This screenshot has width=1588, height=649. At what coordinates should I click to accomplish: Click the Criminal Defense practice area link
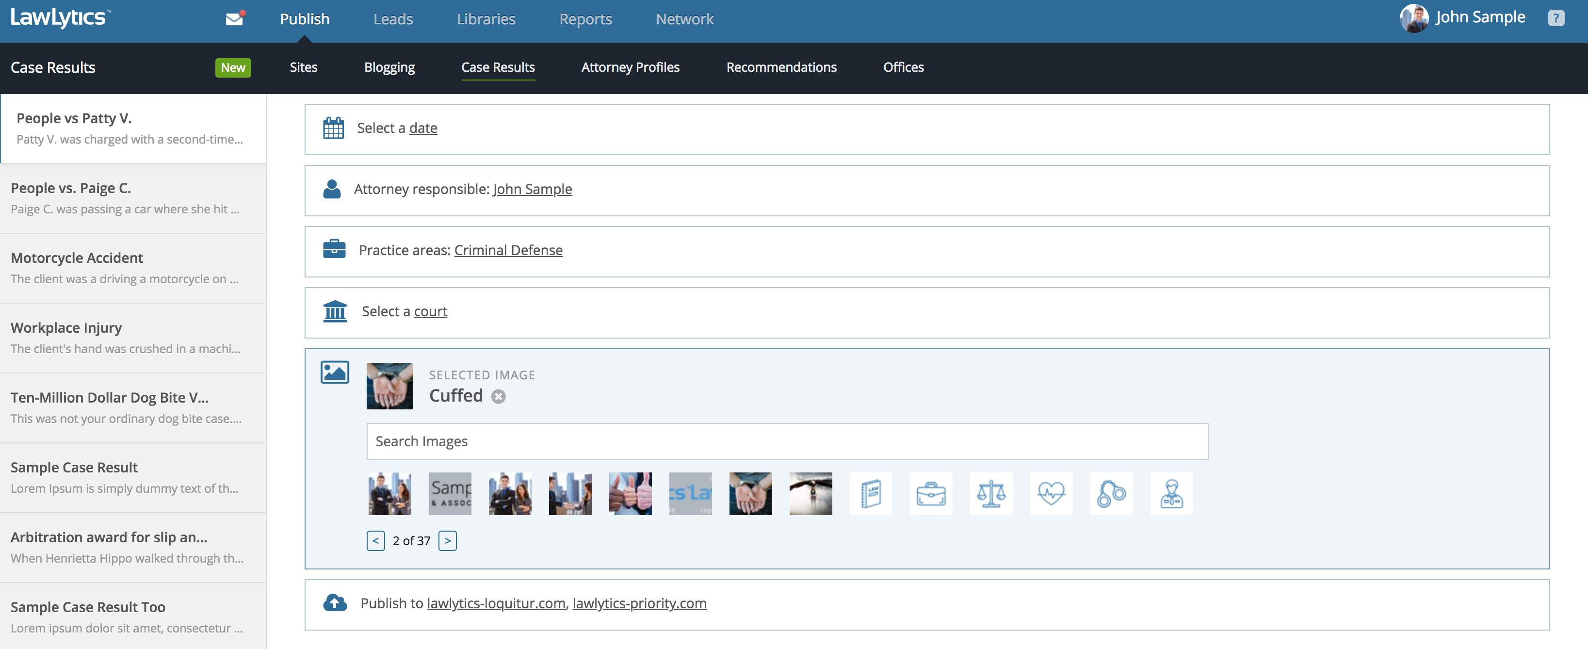508,250
